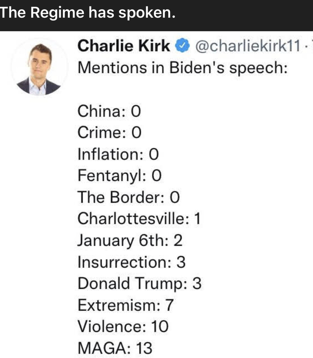Click the "MAGA: 13" line
Image resolution: width=313 pixels, height=358 pixels.
tap(115, 348)
